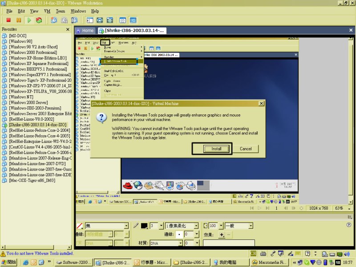
Task: Switch to the 行事曆 taskbar window
Action: tap(152, 263)
